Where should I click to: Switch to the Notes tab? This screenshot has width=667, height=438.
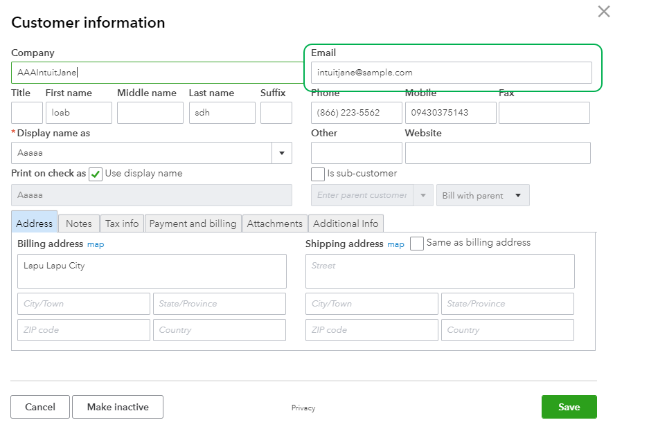pyautogui.click(x=79, y=223)
